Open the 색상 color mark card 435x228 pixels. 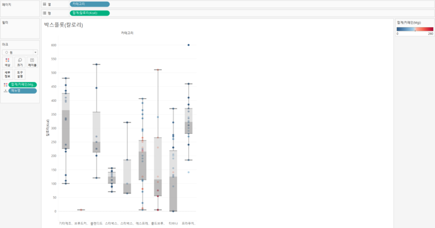pos(7,62)
